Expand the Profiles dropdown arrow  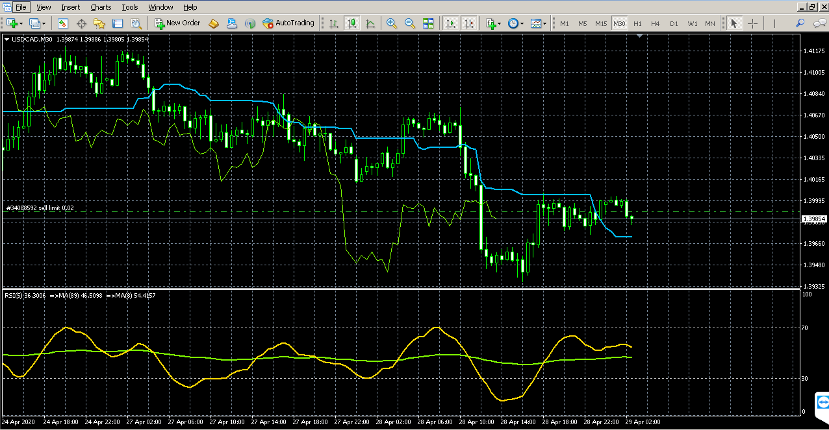[x=44, y=23]
